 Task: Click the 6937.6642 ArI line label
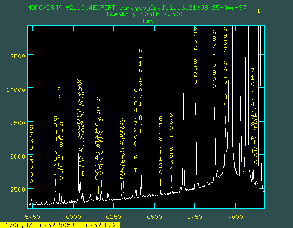pos(225,69)
